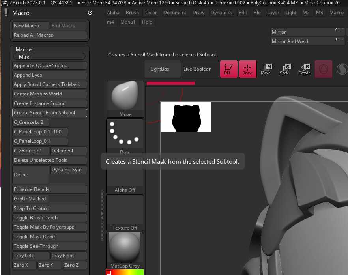Run Create Stencil From Subtool macro
Screen dimensions: 348x275
coord(50,113)
